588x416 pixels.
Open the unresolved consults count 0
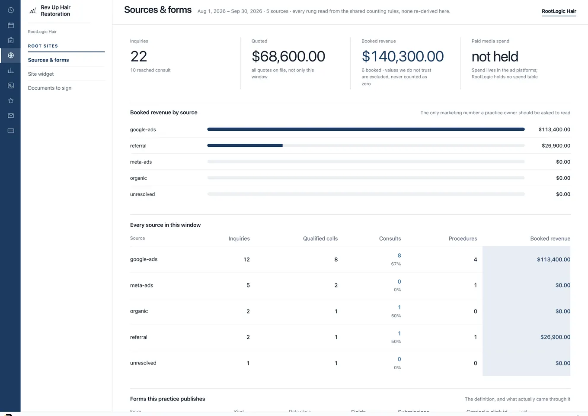399,359
